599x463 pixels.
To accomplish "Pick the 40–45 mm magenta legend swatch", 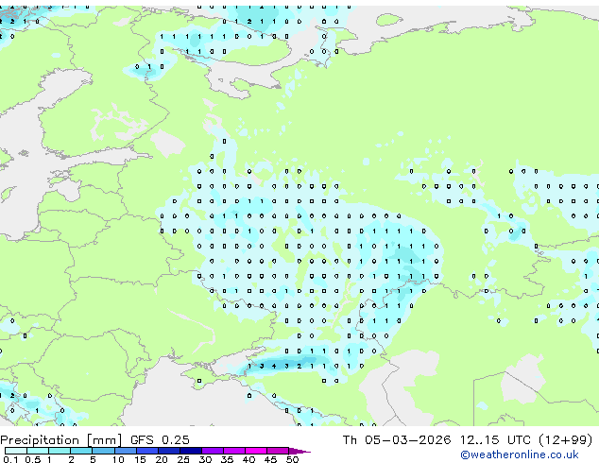I will coord(256,451).
